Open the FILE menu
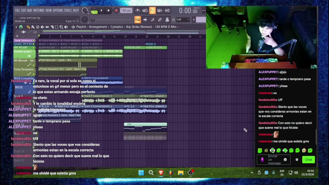Screen dimensions: 329x185 click(x=17, y=10)
